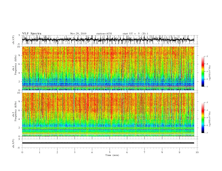Click the time axis tick "10"
The width and height of the screenshot is (222, 171).
click(197, 152)
